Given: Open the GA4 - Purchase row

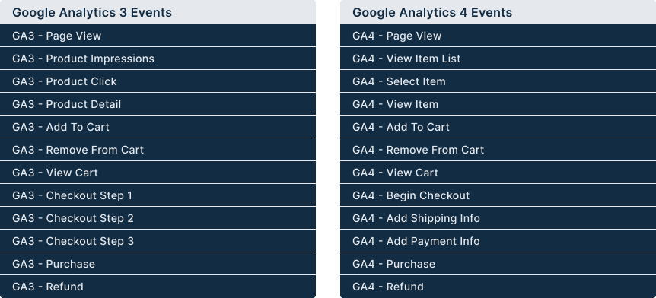Looking at the screenshot, I should click(x=498, y=264).
